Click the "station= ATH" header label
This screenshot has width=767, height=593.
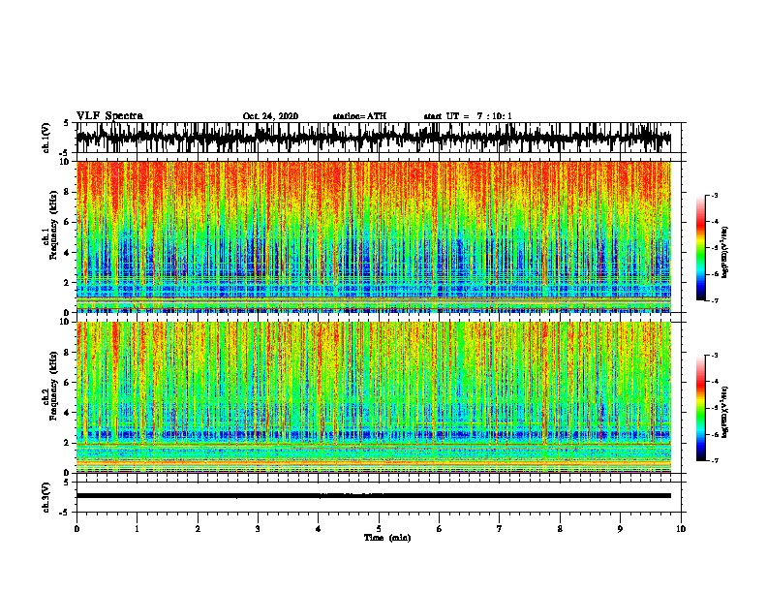pos(359,116)
